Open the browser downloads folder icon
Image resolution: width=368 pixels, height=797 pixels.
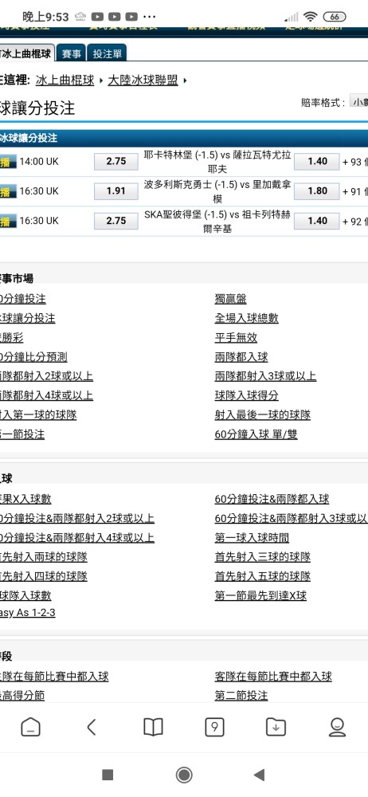pyautogui.click(x=276, y=728)
